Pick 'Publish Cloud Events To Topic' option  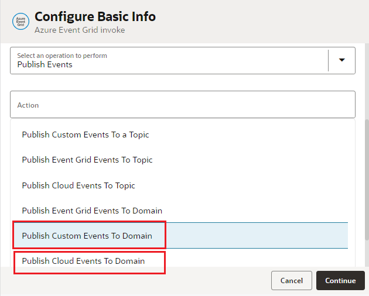78,185
